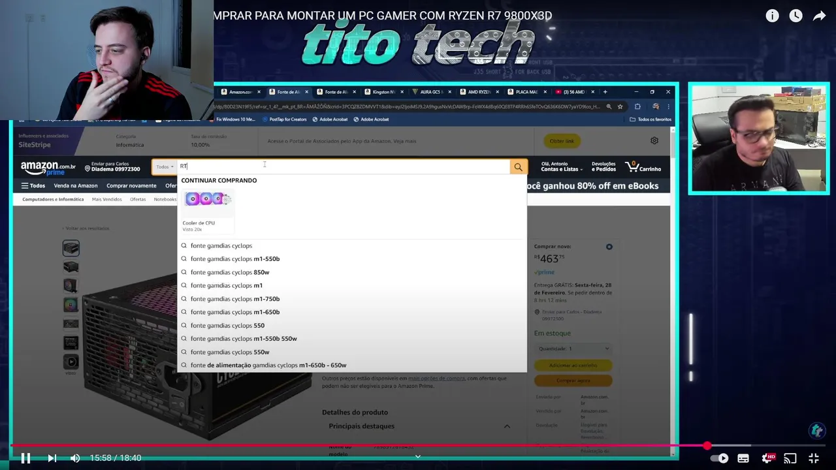Open the 'Quantidade: 1' dropdown
Image resolution: width=836 pixels, height=470 pixels.
pos(573,349)
